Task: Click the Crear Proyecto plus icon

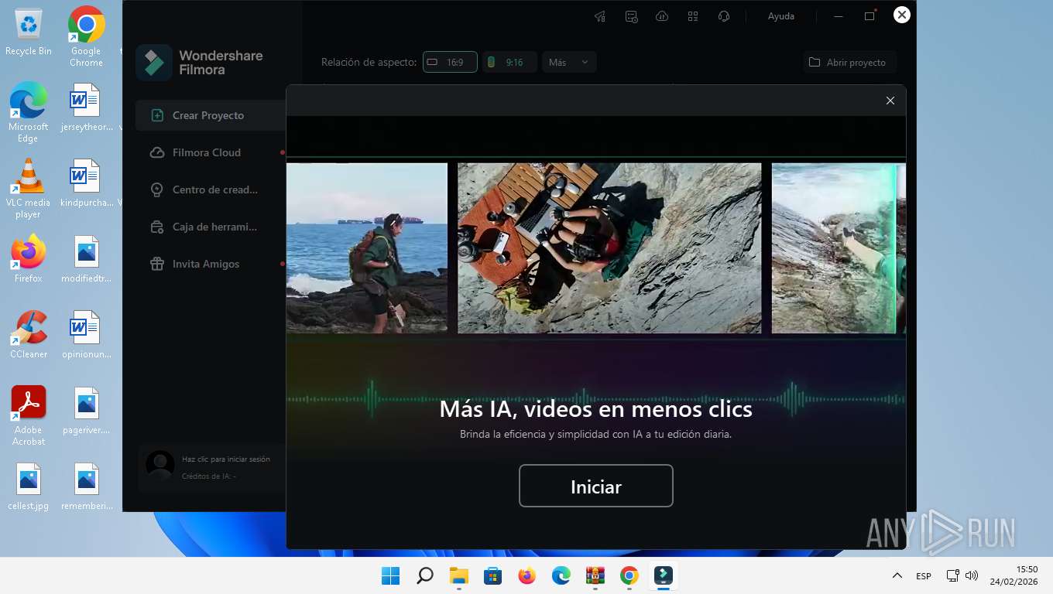Action: (157, 115)
